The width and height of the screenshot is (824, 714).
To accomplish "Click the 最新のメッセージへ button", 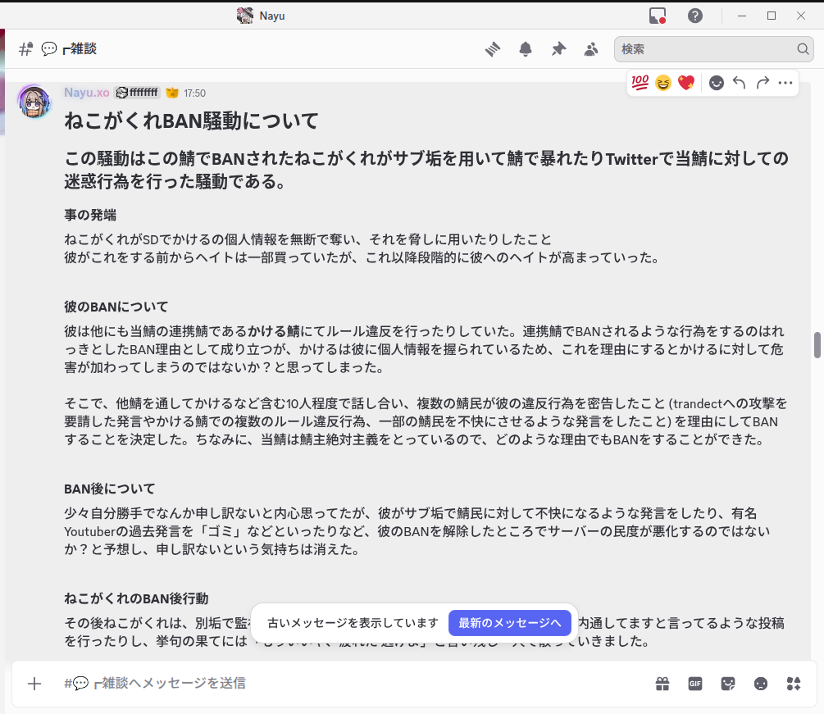I will tap(510, 623).
